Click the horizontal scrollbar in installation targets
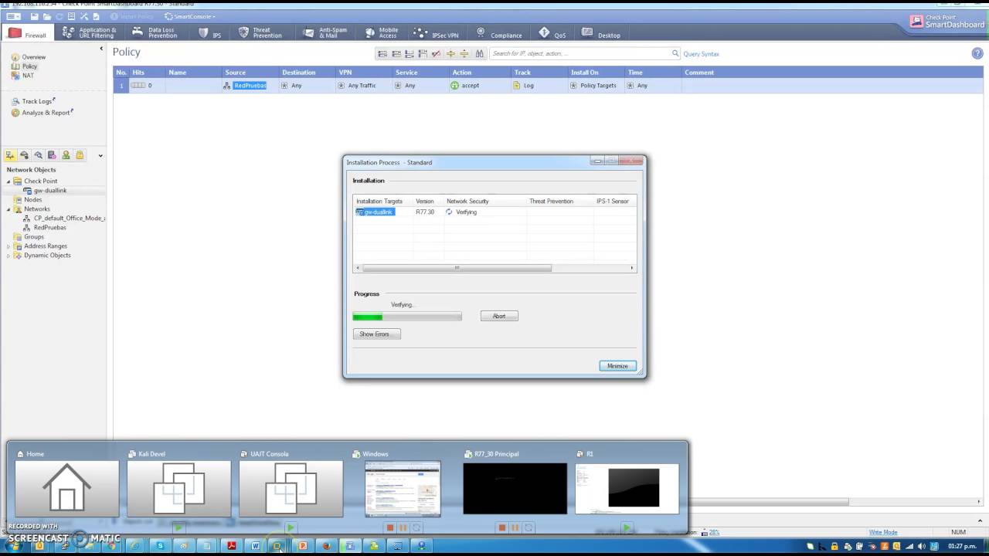This screenshot has height=556, width=989. 457,268
